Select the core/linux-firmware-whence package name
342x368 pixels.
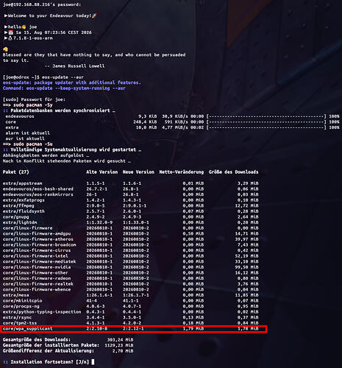pos(37,289)
